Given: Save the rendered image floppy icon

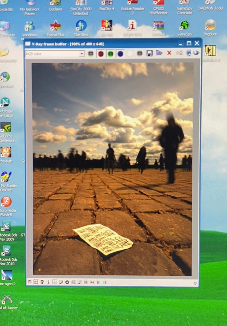Looking at the screenshot, I should click(150, 53).
